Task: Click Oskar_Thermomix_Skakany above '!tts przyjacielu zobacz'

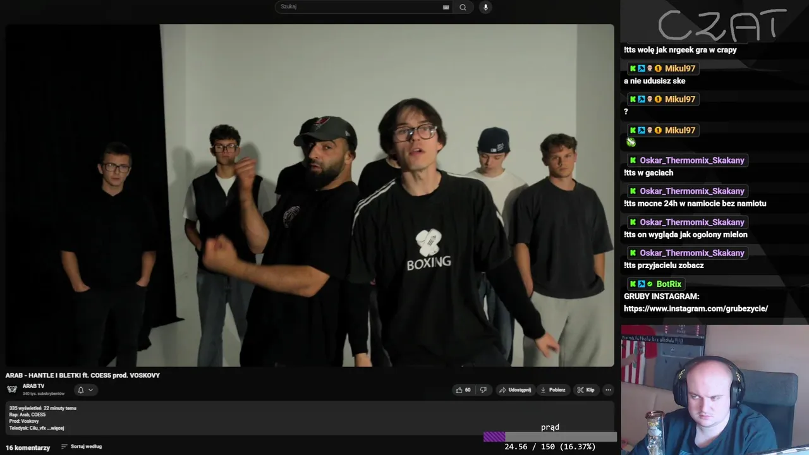Action: 692,253
